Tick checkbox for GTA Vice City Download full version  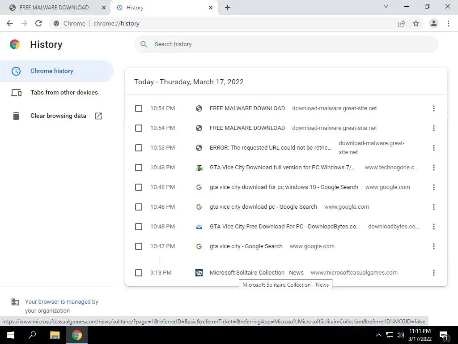tap(139, 168)
